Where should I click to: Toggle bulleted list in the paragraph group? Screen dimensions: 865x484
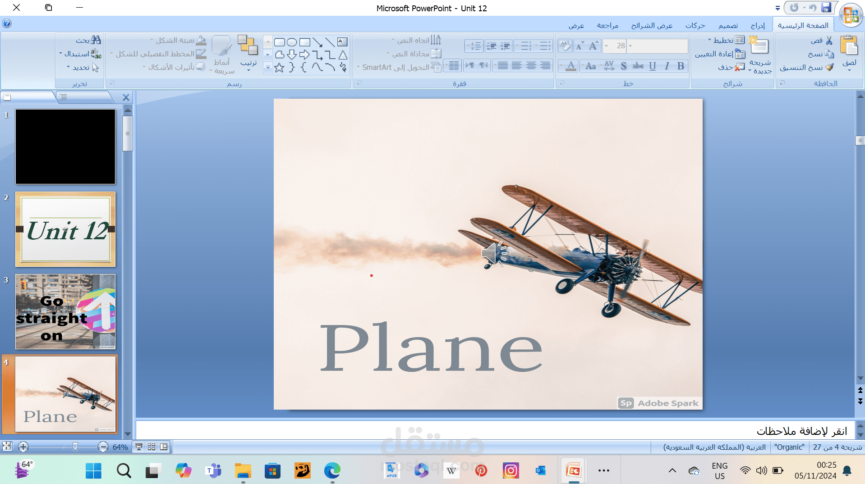click(x=544, y=46)
